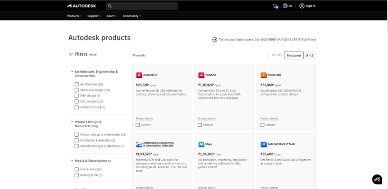The height and width of the screenshot is (189, 388).
Task: Open the chat assistant bubble
Action: click(377, 179)
